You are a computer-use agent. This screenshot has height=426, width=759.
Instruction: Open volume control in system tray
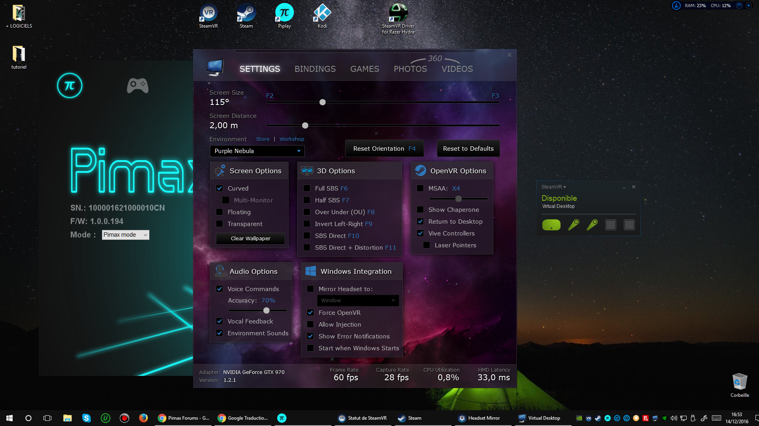[x=674, y=419]
